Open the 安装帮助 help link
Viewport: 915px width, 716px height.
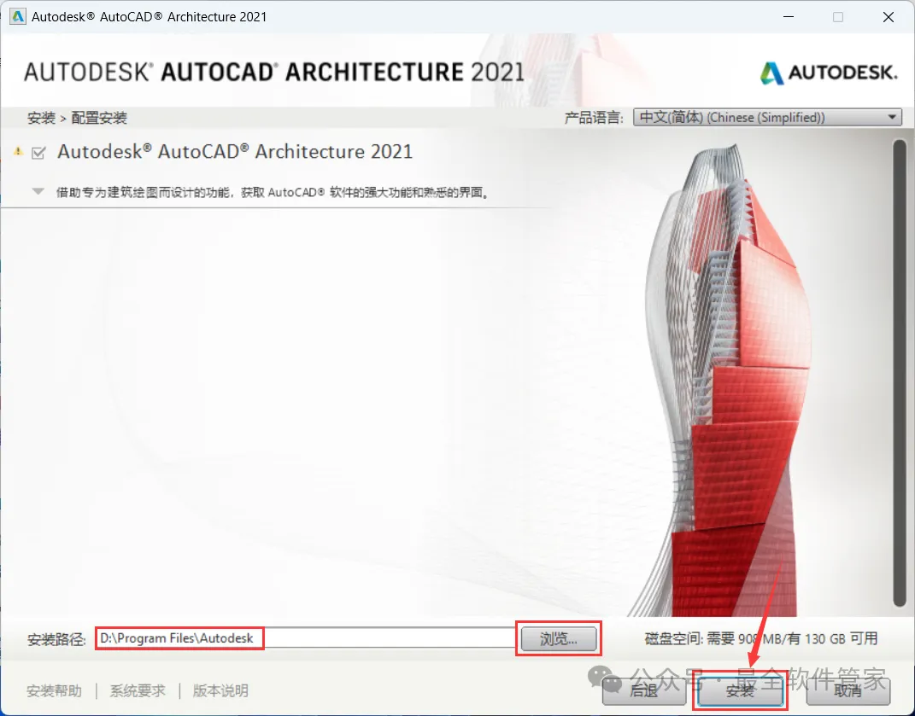tap(55, 691)
